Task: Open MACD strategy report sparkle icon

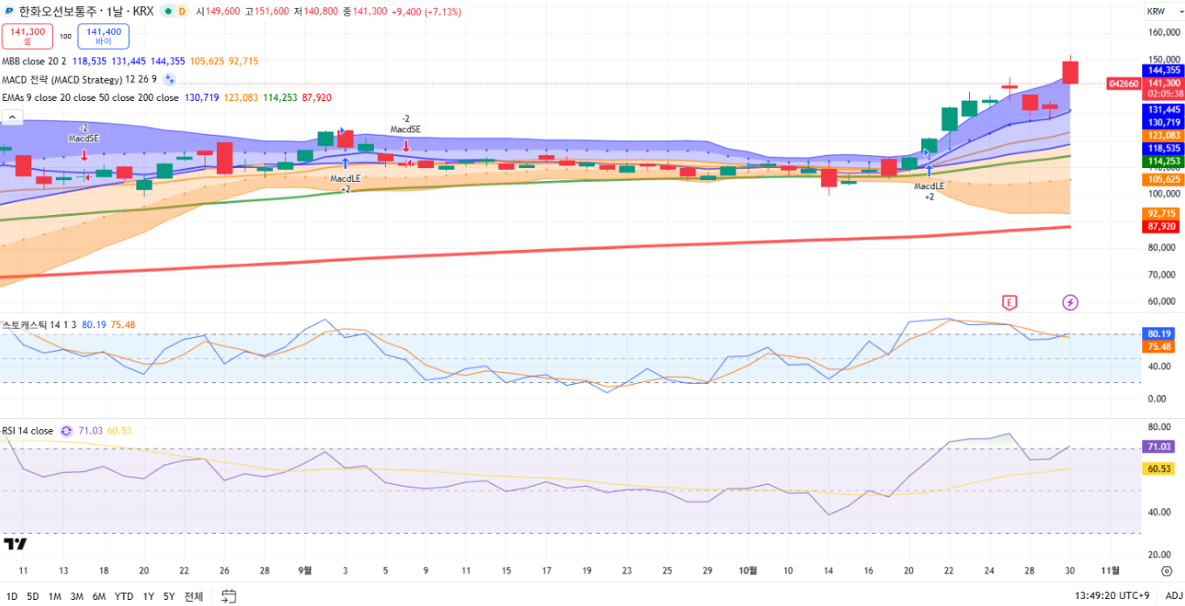Action: 170,79
